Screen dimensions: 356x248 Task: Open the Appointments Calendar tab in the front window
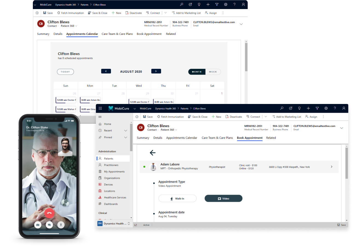182,138
